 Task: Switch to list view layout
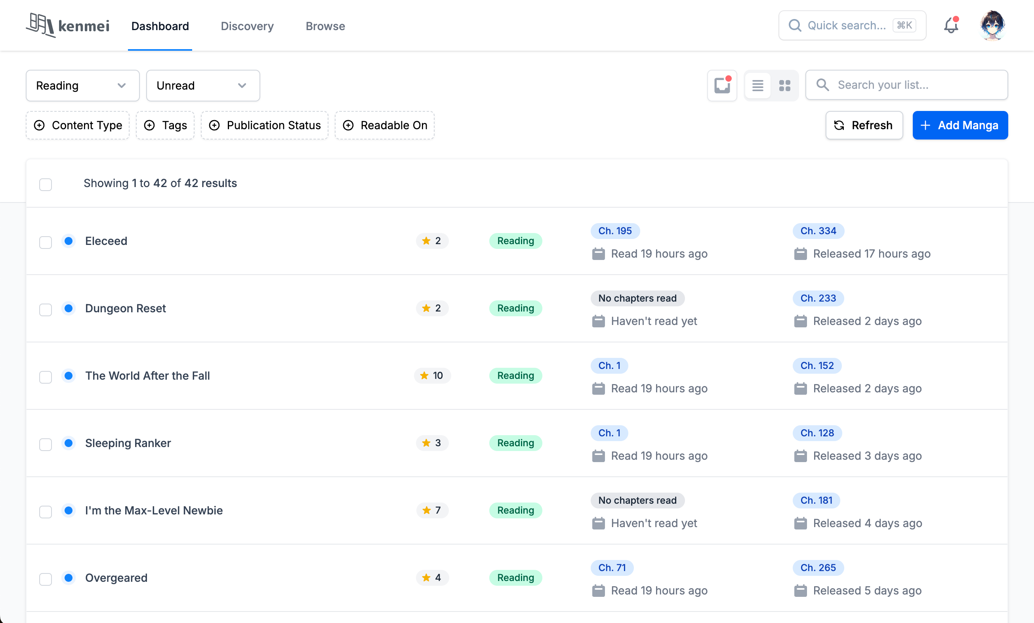coord(757,86)
